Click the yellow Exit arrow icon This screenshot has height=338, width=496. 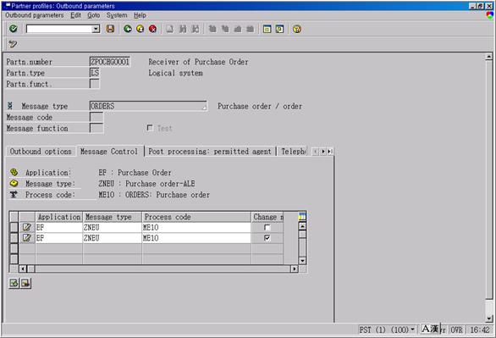point(141,29)
